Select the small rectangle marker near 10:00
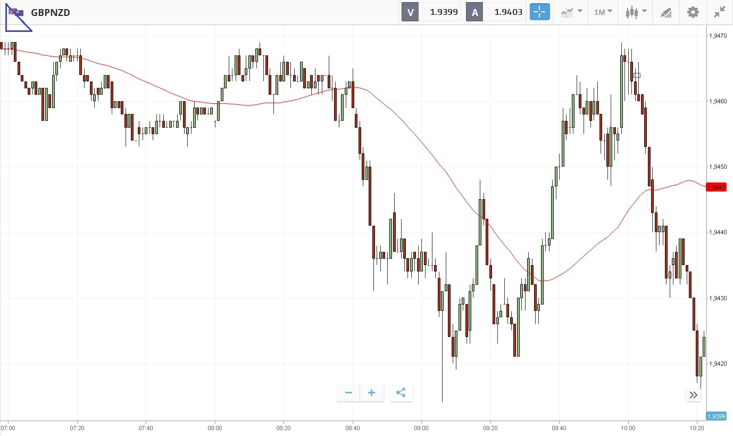The width and height of the screenshot is (733, 436). [x=637, y=76]
